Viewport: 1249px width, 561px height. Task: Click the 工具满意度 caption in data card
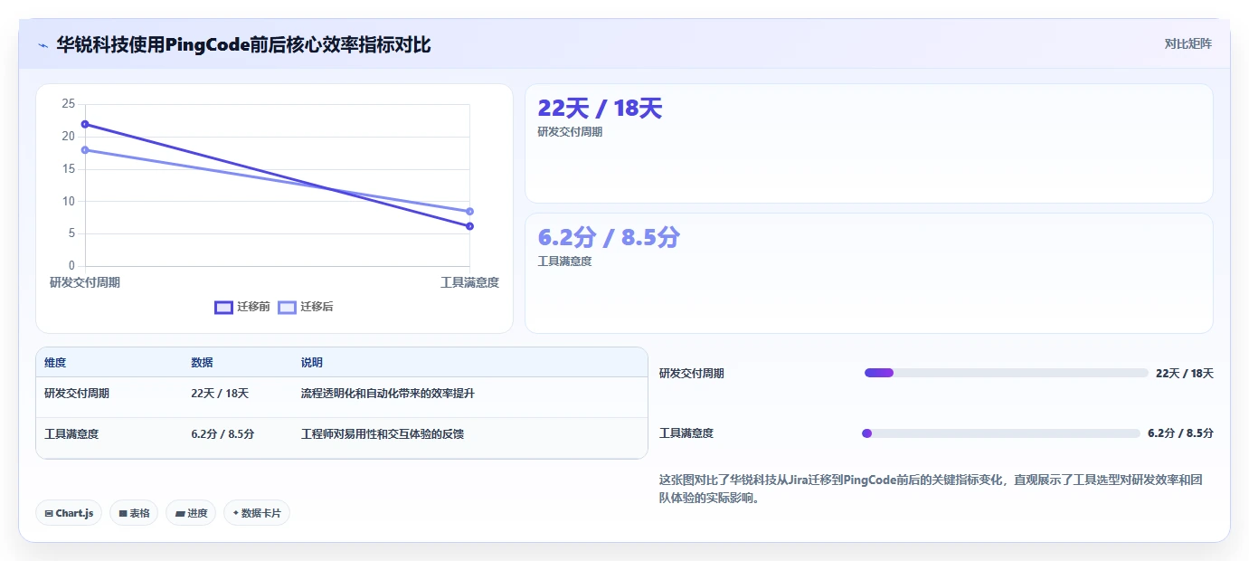(564, 261)
